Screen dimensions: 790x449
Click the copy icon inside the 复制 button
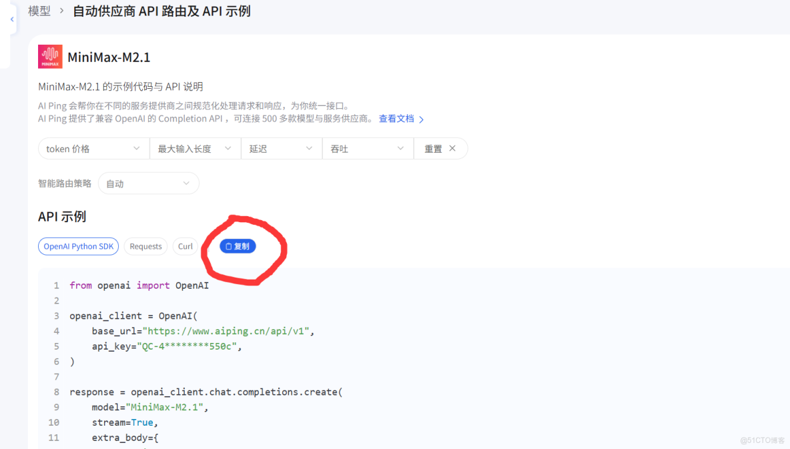[230, 246]
